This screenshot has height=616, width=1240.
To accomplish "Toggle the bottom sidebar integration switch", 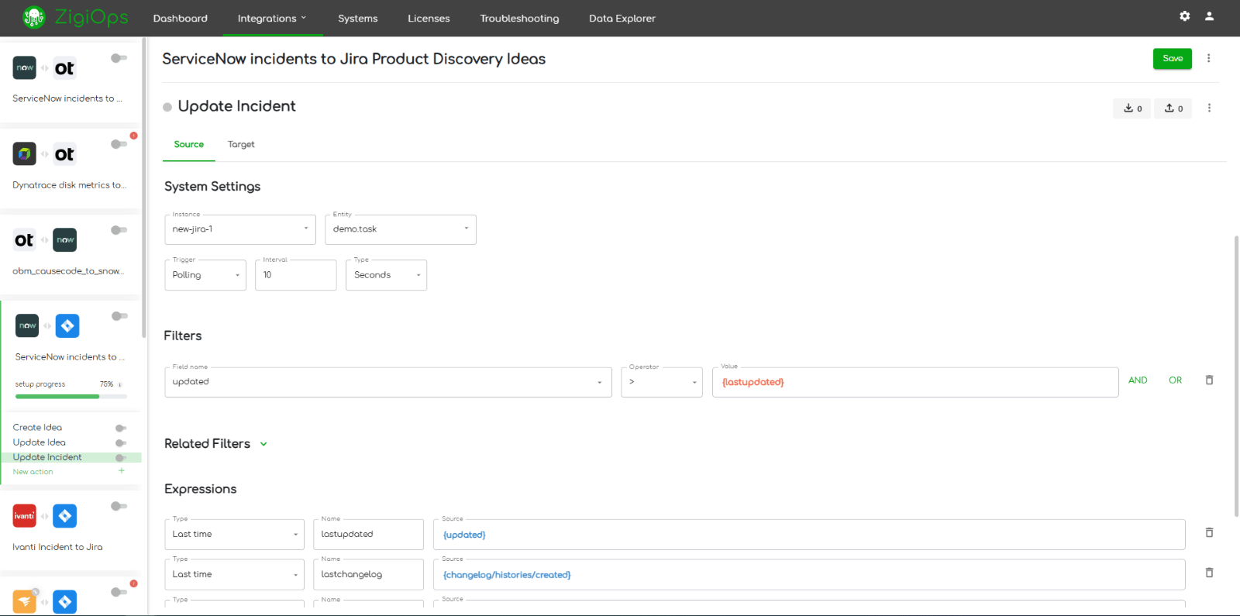I will (119, 592).
